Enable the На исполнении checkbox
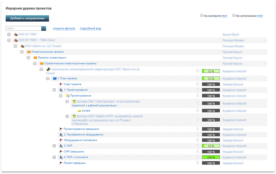The width and height of the screenshot is (276, 174). coord(234,15)
